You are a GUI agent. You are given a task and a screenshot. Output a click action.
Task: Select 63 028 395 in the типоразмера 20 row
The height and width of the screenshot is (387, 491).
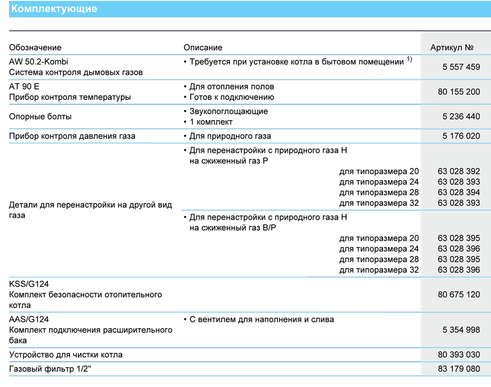[458, 239]
